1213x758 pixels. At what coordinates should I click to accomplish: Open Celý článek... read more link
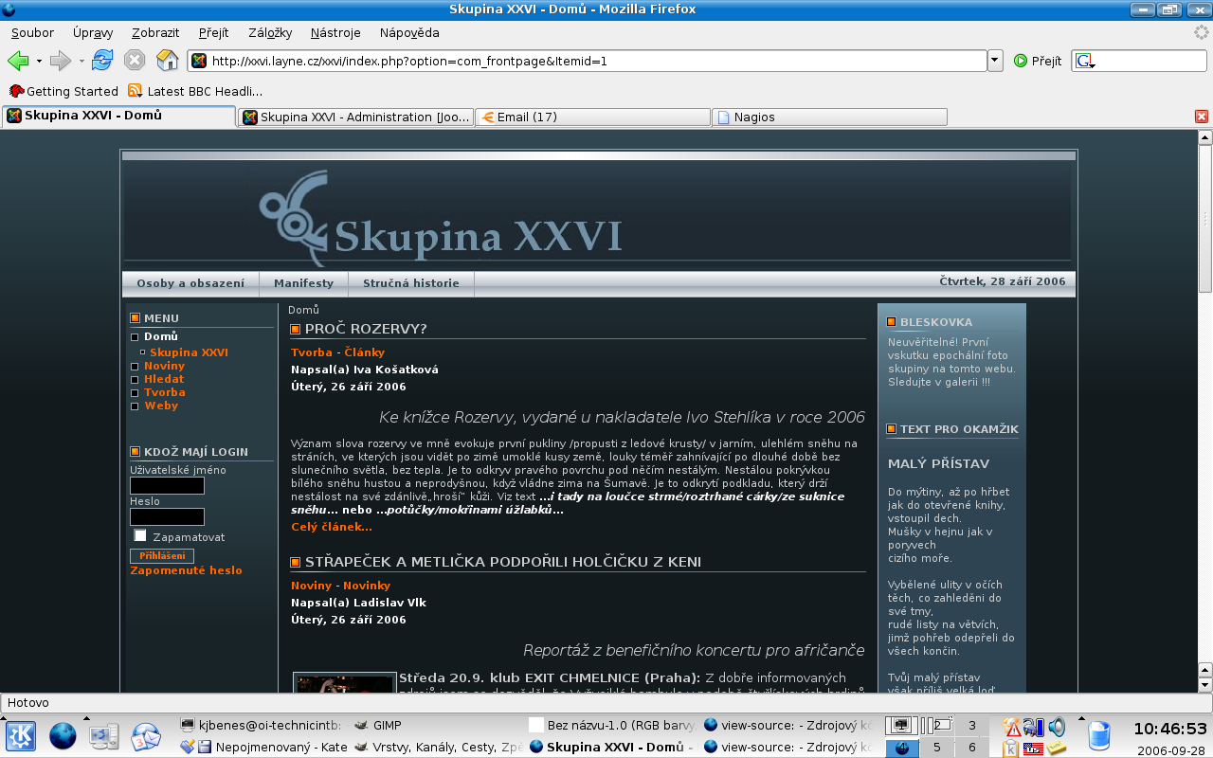[x=332, y=527]
